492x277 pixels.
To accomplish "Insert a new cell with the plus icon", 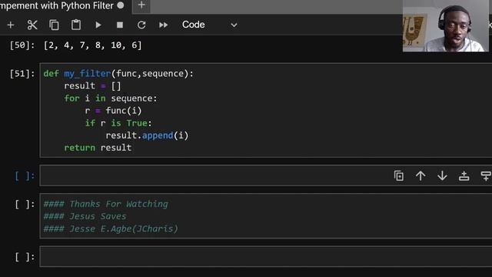I will click(x=11, y=25).
